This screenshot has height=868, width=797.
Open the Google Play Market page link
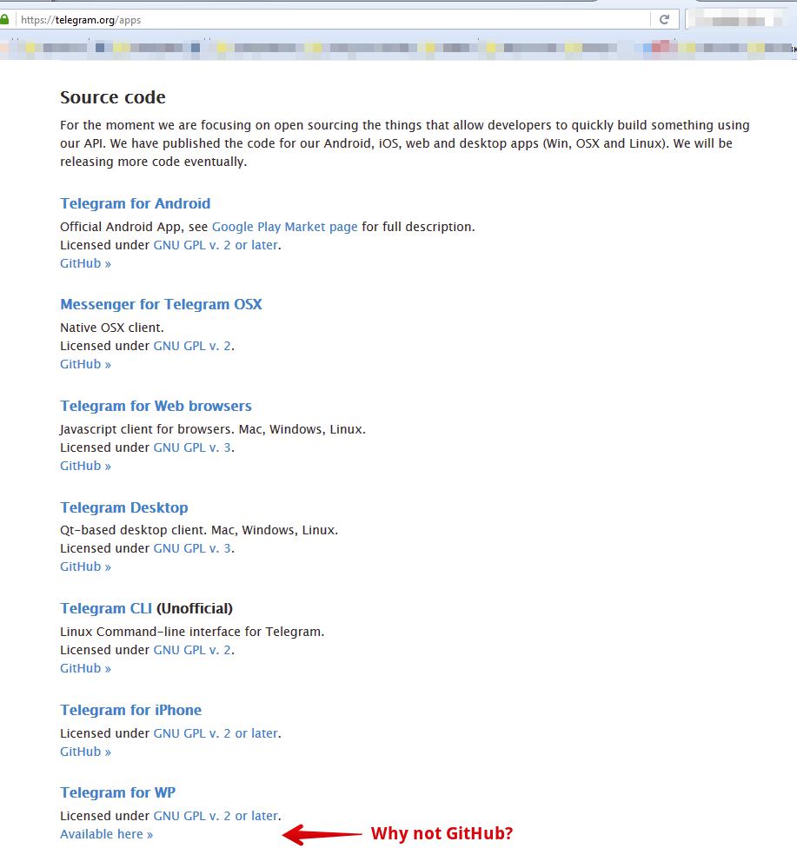(285, 227)
